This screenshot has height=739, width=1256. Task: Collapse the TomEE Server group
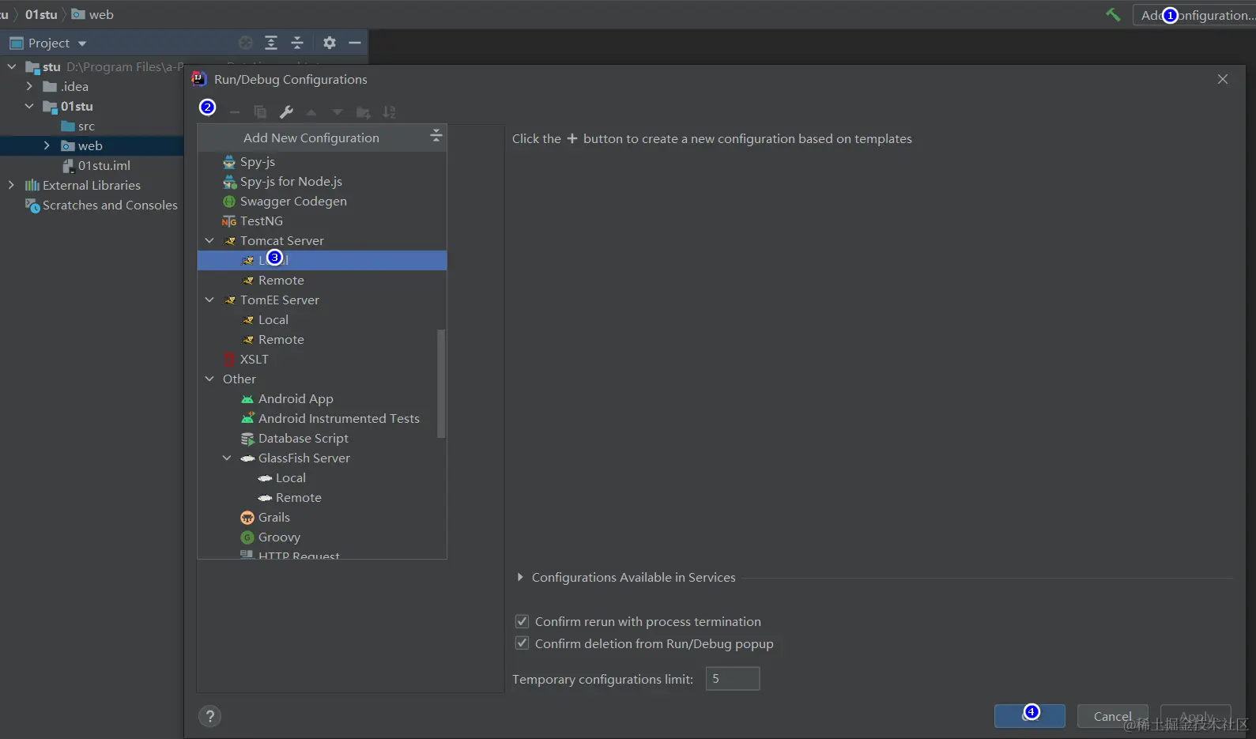[209, 300]
